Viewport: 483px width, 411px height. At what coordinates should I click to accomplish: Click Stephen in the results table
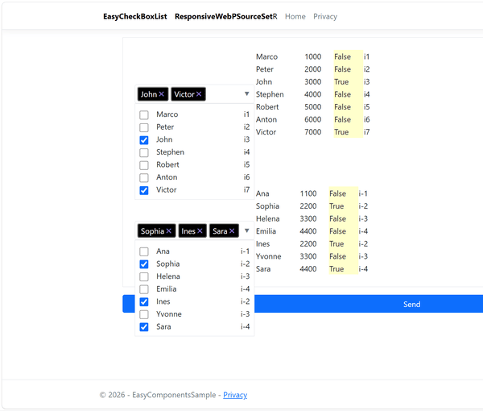point(270,94)
